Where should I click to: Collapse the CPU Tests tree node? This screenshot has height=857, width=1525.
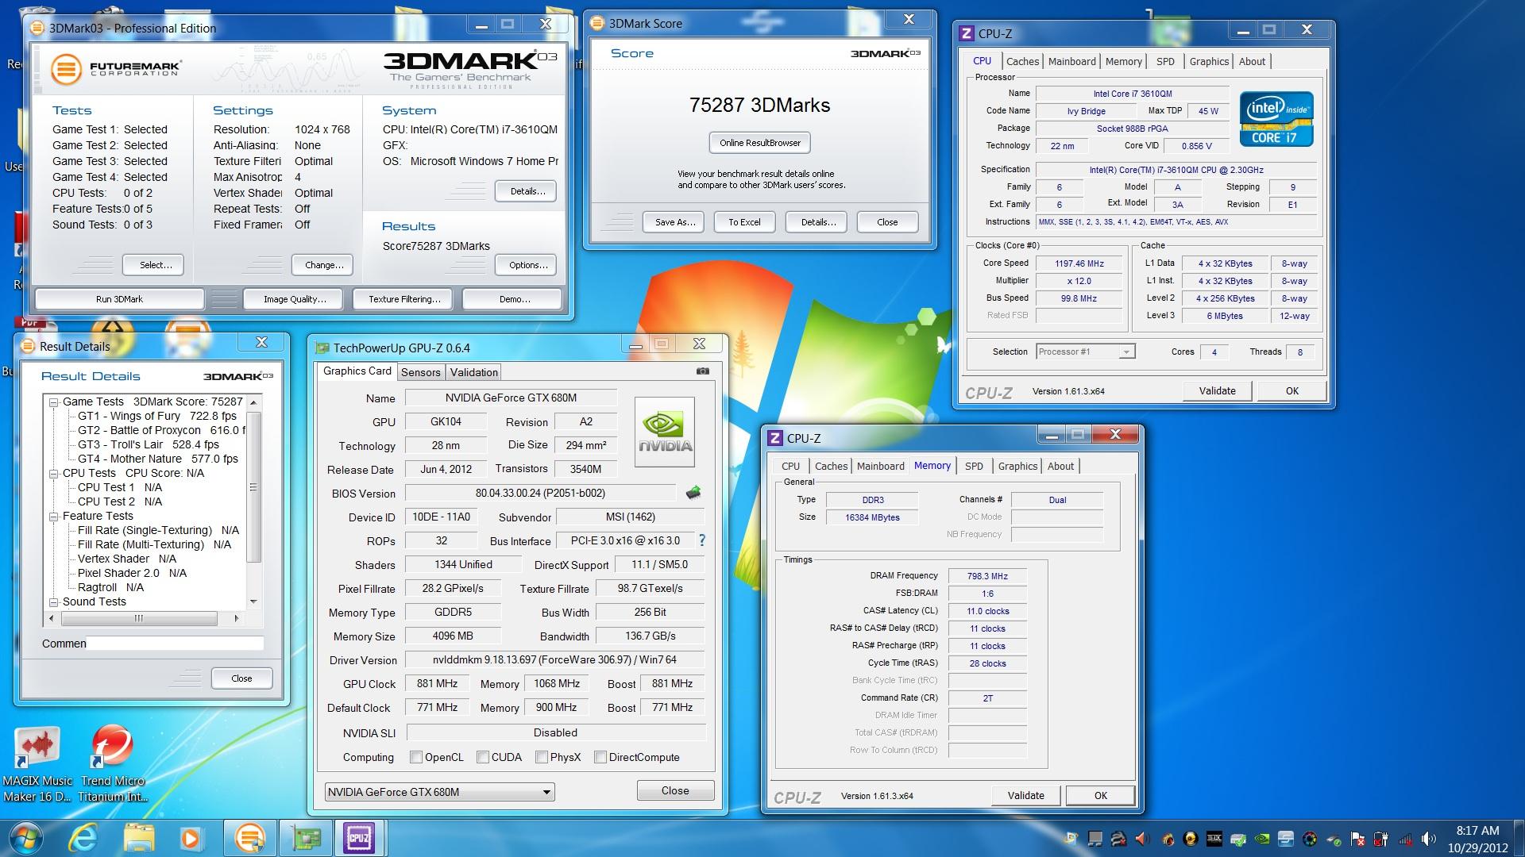tap(54, 474)
